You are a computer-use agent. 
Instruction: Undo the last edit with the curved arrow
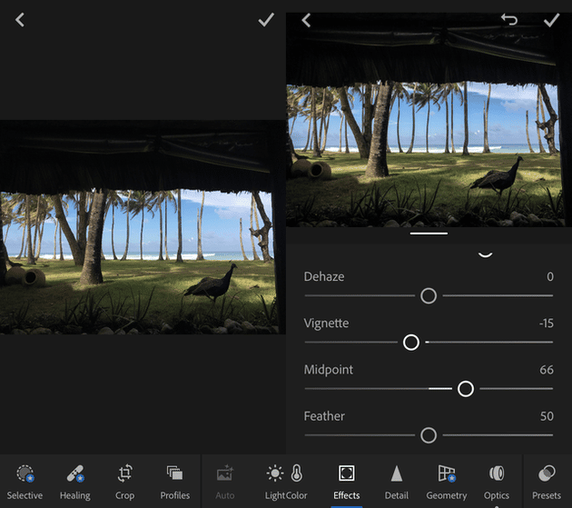pyautogui.click(x=509, y=19)
